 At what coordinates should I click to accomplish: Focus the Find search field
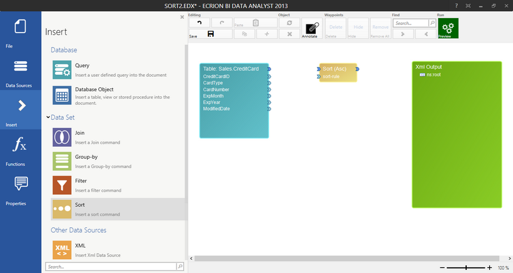click(x=411, y=23)
